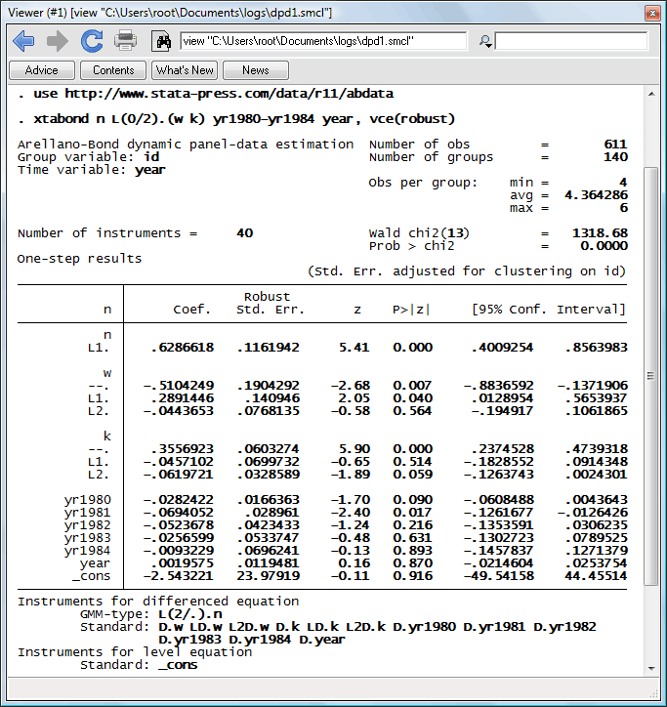Click the _cons coefficient -2.543221
Viewport: 667px width, 707px height.
click(178, 576)
